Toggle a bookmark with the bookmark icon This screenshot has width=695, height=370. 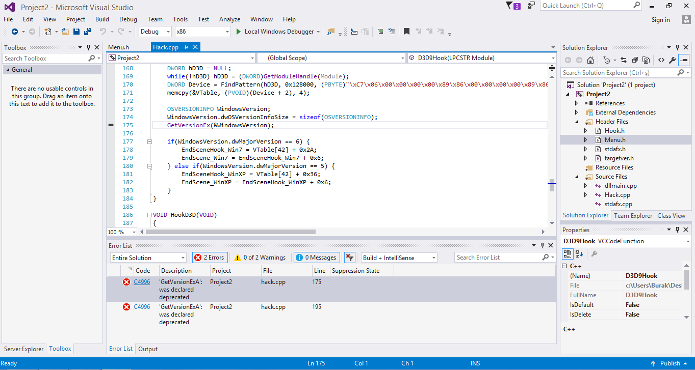[406, 32]
